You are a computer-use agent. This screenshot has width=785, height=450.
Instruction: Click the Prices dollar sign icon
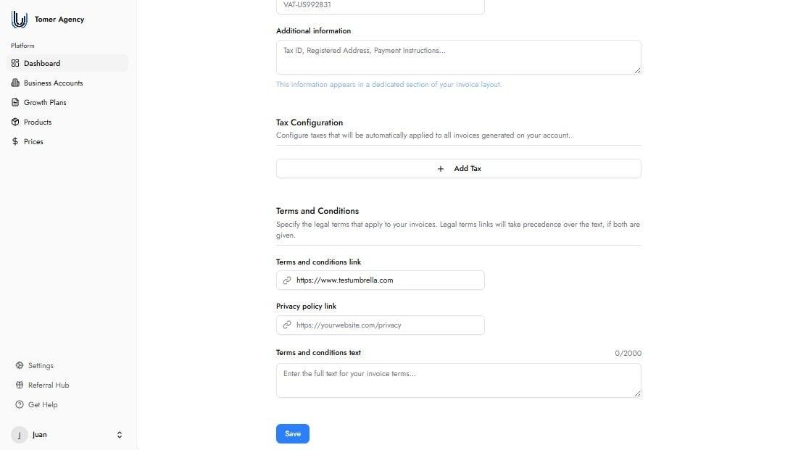pyautogui.click(x=15, y=142)
